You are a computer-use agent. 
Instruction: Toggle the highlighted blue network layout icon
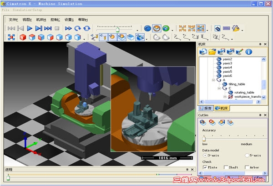tap(201, 28)
